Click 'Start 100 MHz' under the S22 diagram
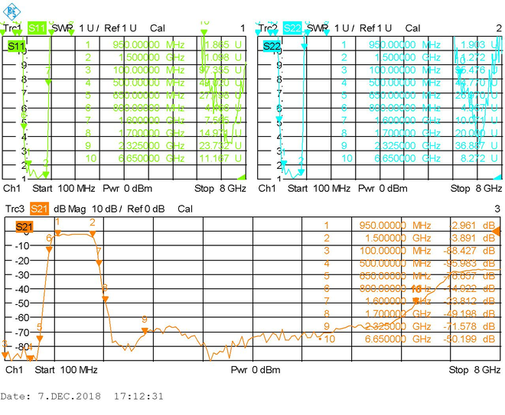Screen dimensions: 505x415 tap(319, 189)
